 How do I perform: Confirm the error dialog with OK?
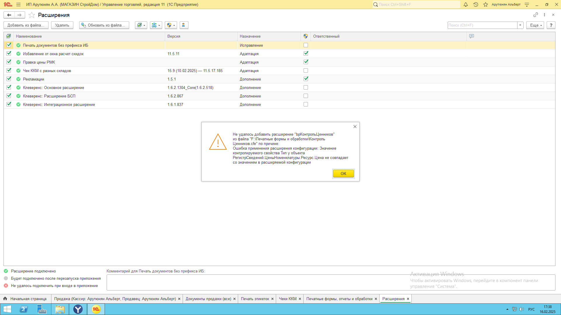click(x=343, y=174)
